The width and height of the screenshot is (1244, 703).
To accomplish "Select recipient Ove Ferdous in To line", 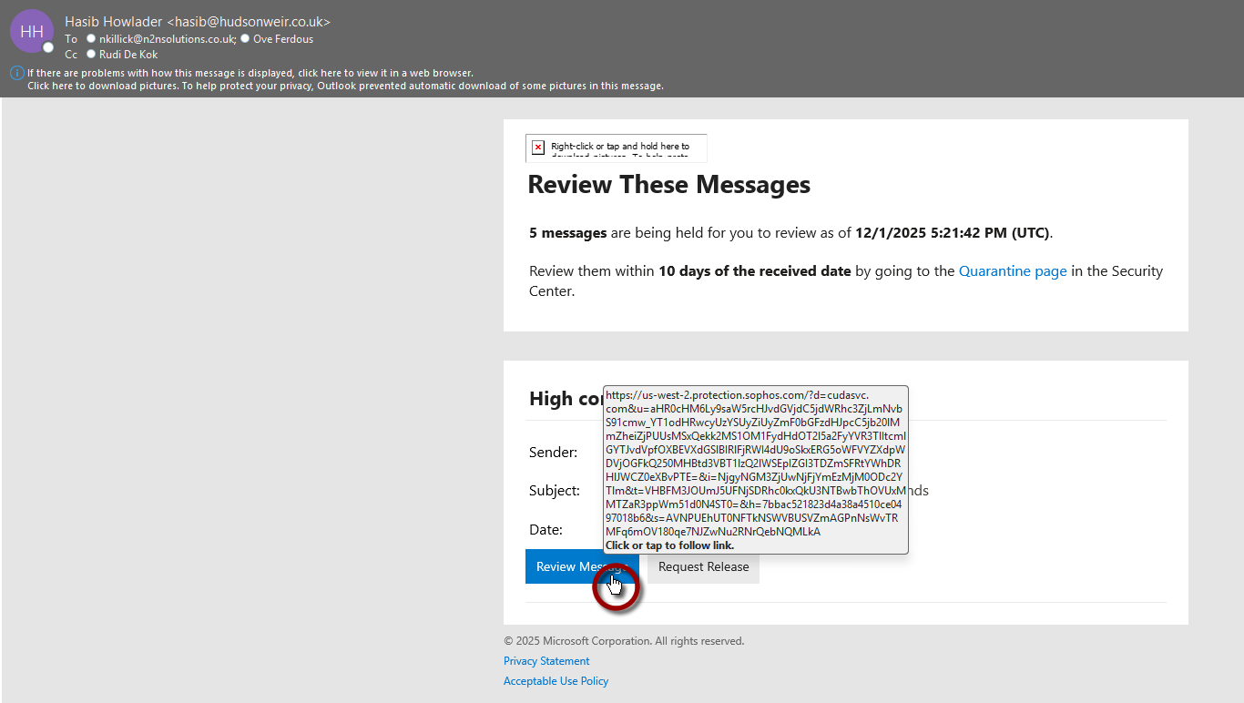I will point(283,39).
